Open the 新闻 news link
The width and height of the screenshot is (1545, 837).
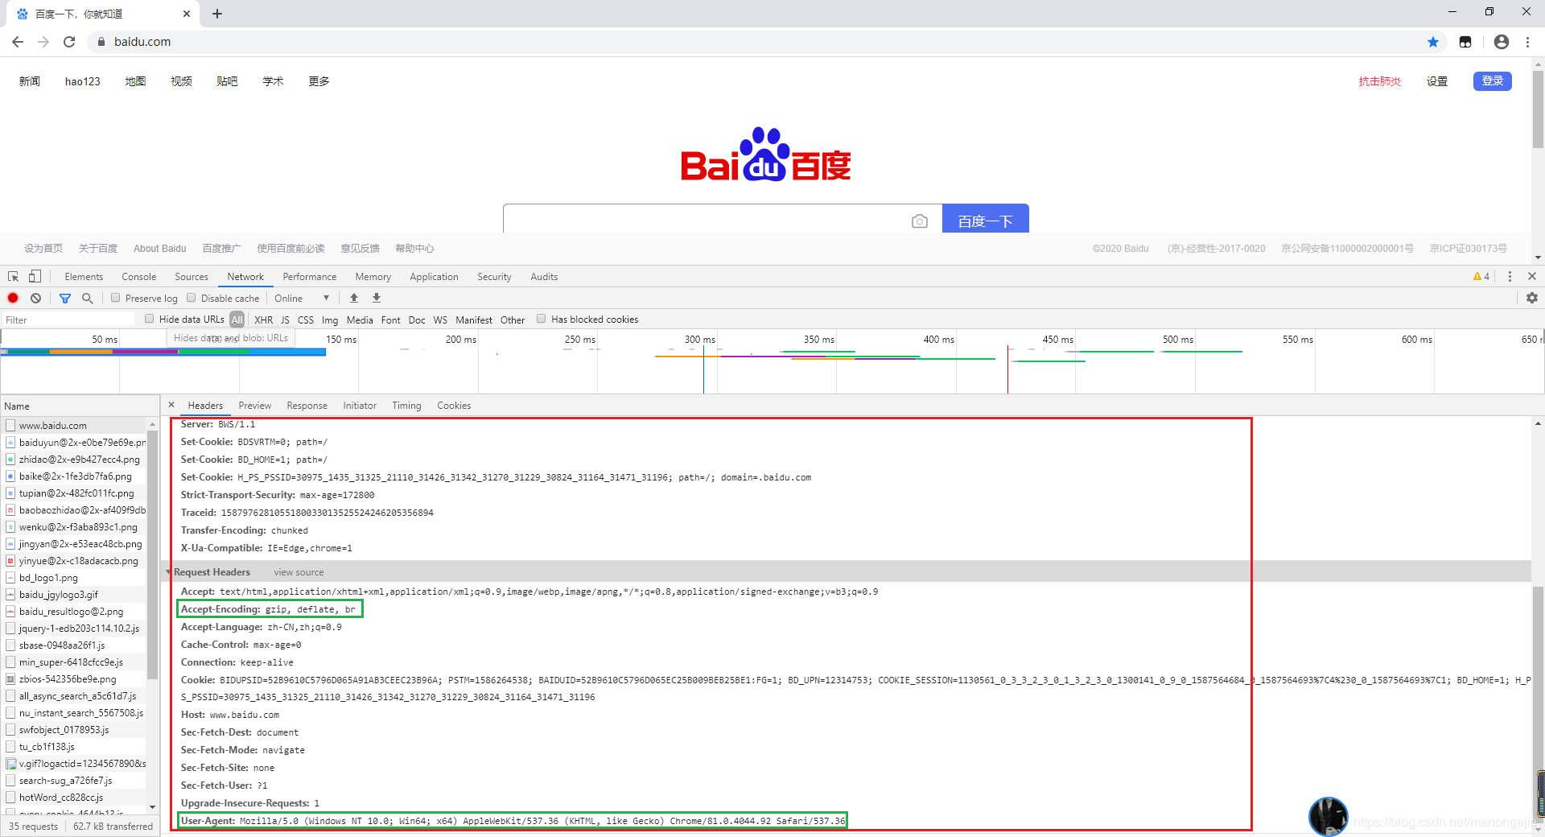[30, 81]
